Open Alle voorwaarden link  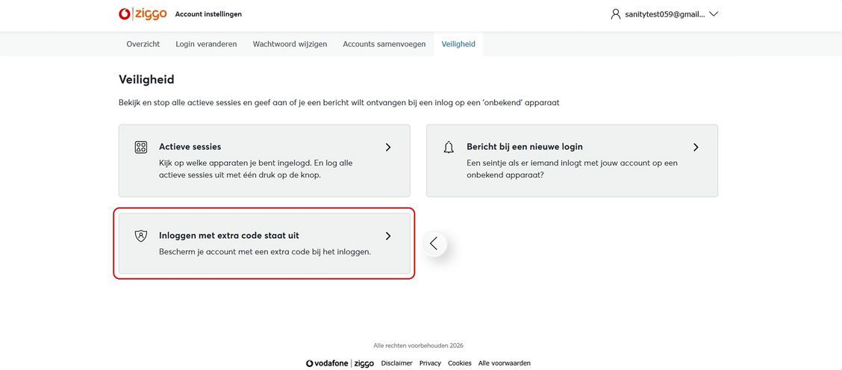pos(505,363)
